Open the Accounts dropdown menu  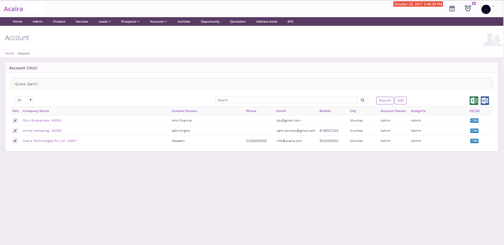158,22
